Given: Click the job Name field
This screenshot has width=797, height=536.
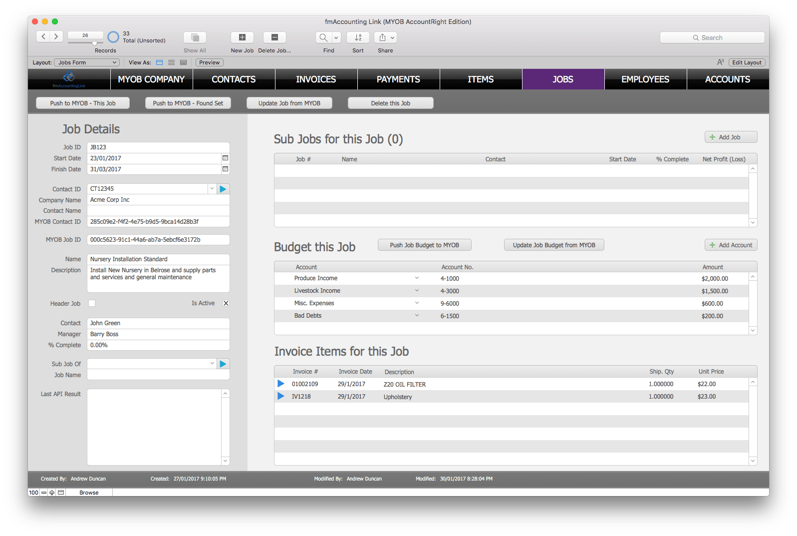Looking at the screenshot, I should 158,259.
